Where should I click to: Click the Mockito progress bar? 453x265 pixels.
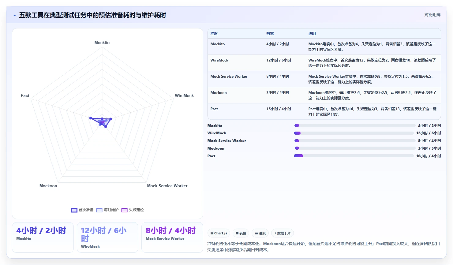coord(355,125)
